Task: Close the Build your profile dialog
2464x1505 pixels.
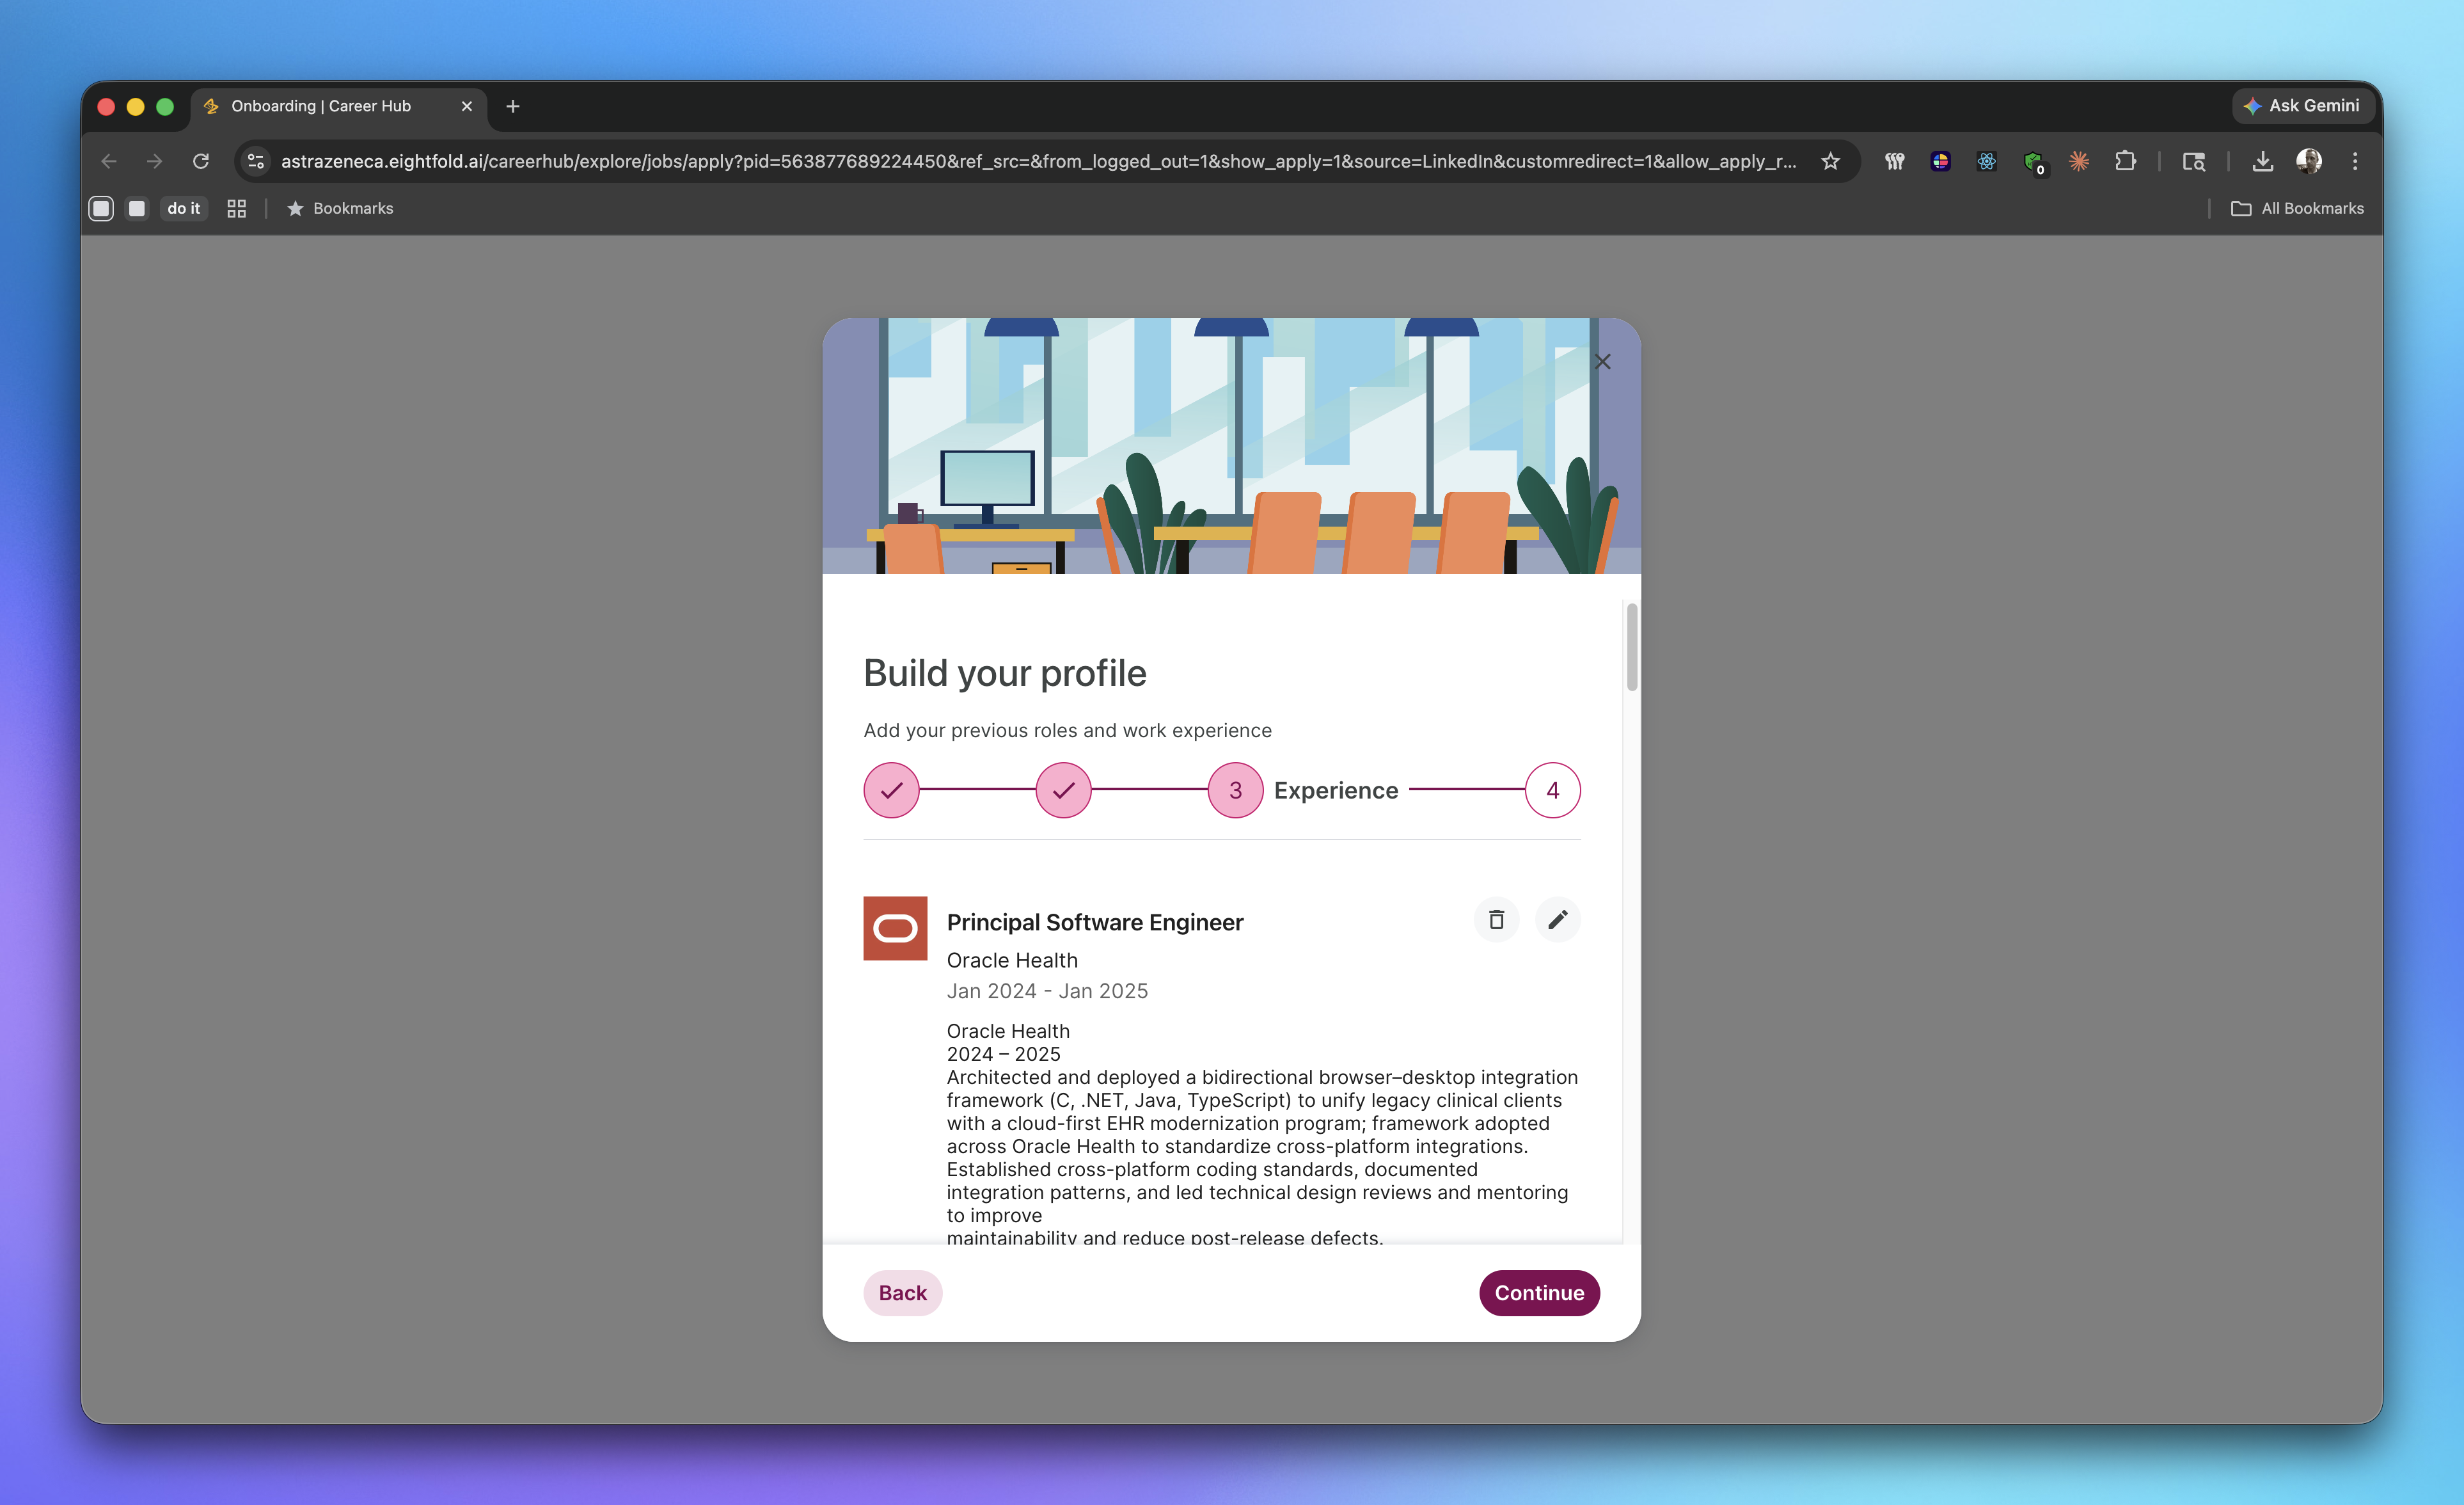Action: (1602, 362)
